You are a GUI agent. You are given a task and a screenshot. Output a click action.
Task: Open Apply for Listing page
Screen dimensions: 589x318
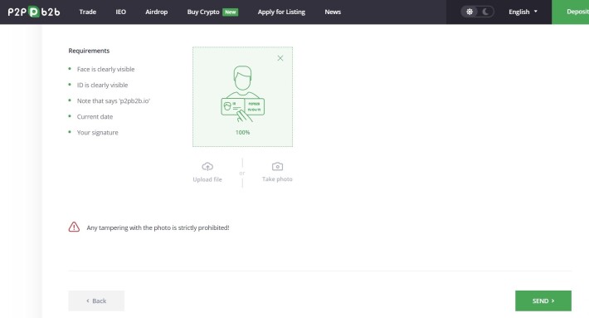[x=281, y=12]
